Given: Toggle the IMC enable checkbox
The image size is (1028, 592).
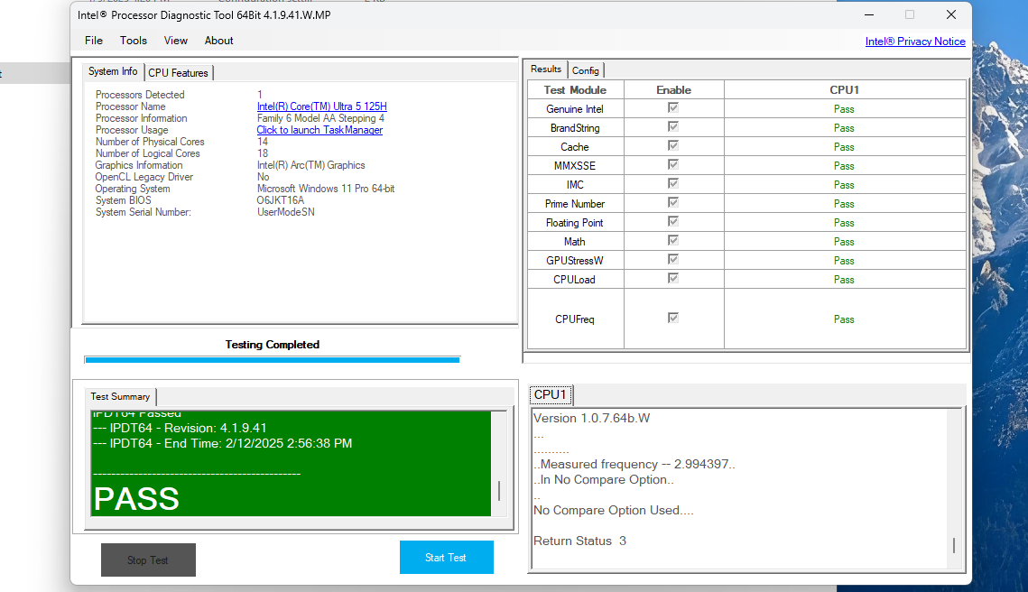Looking at the screenshot, I should click(672, 183).
